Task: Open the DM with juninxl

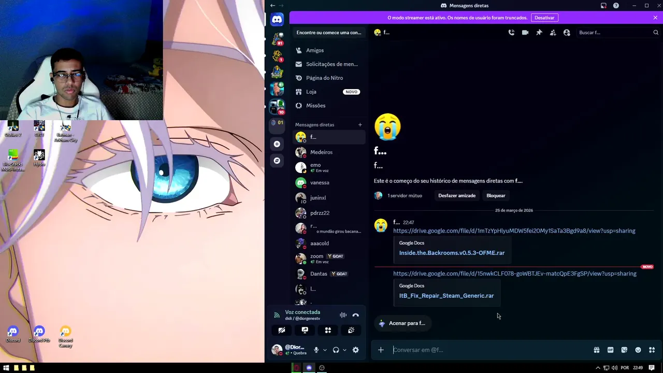Action: pos(329,198)
